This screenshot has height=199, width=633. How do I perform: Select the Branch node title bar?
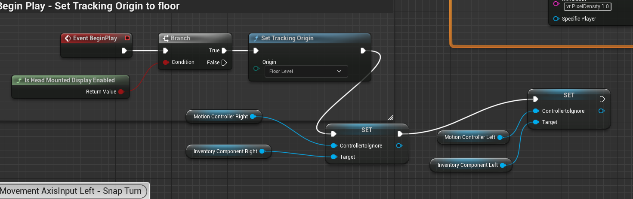point(195,38)
